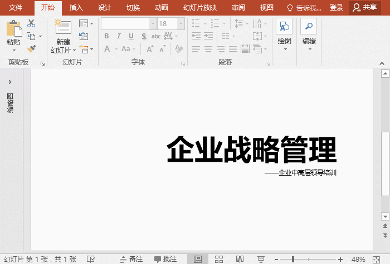Toggle Bold text formatting
Viewport: 390px width, 264px height.
click(106, 36)
